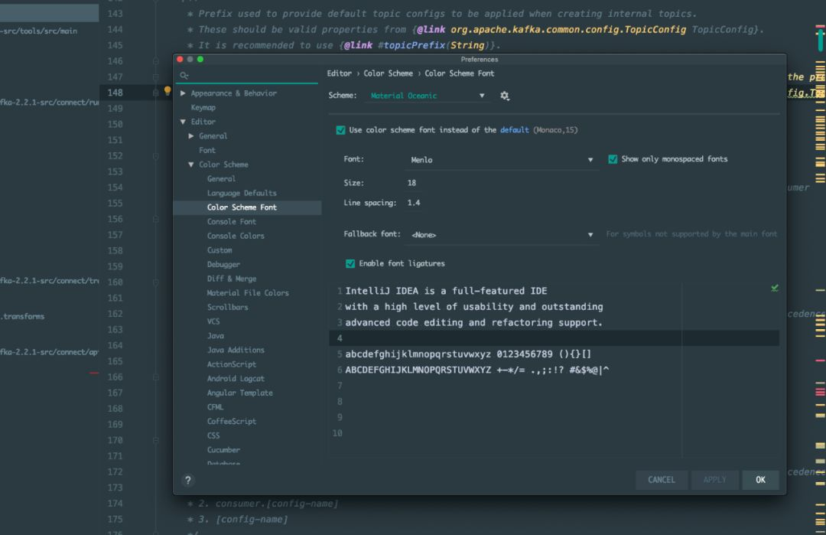Open CFML color page
This screenshot has height=535, width=826.
tap(215, 406)
